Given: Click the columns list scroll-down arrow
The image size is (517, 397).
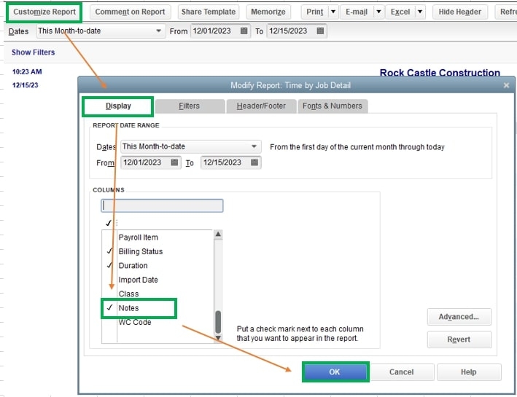Looking at the screenshot, I should click(218, 338).
